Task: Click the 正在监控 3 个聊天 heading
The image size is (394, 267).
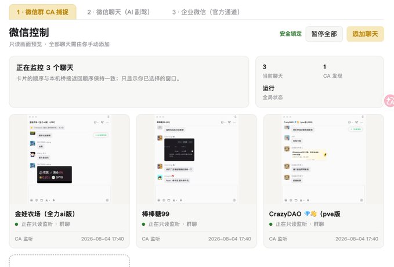Action: pyautogui.click(x=45, y=68)
